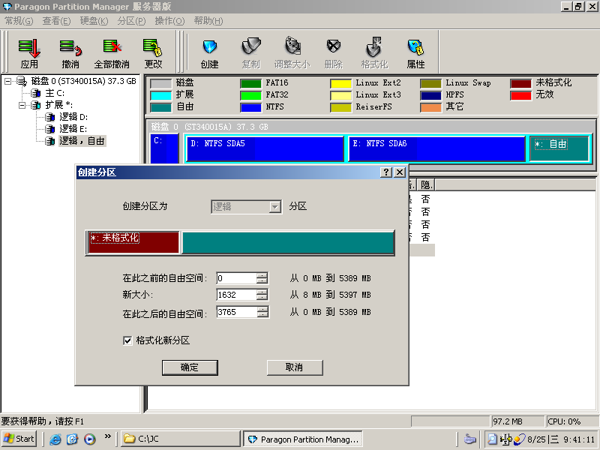This screenshot has height=450, width=600.
Task: Click the 新大小 spinner arrows
Action: (262, 295)
